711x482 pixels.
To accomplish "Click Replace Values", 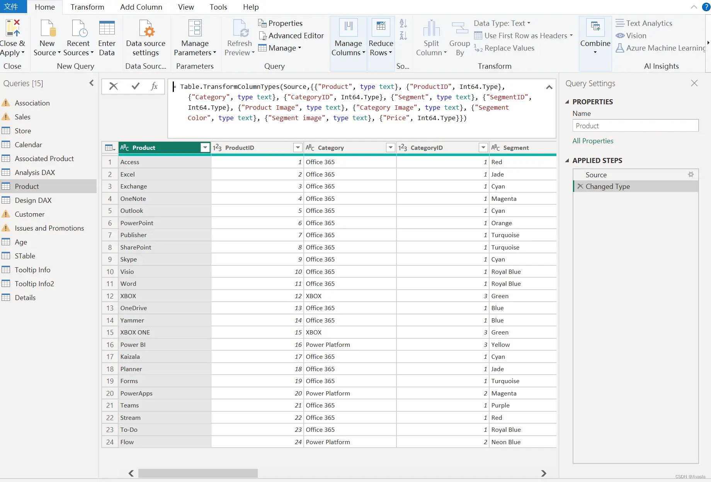I will pyautogui.click(x=504, y=48).
